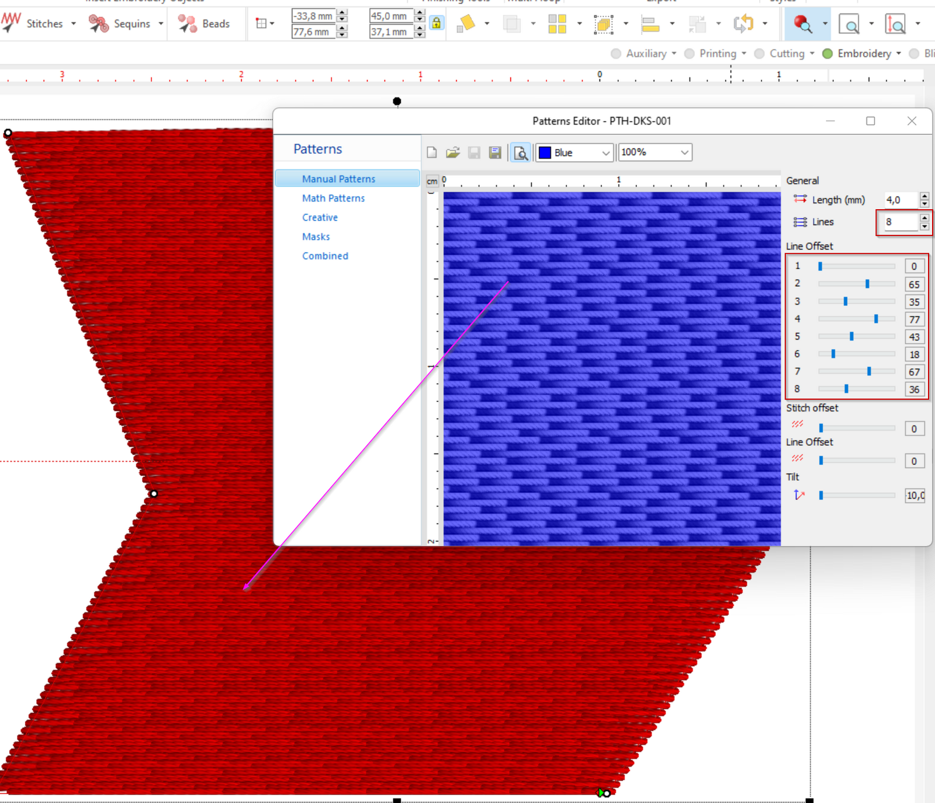Select the Math Patterns category
The width and height of the screenshot is (935, 803).
333,198
